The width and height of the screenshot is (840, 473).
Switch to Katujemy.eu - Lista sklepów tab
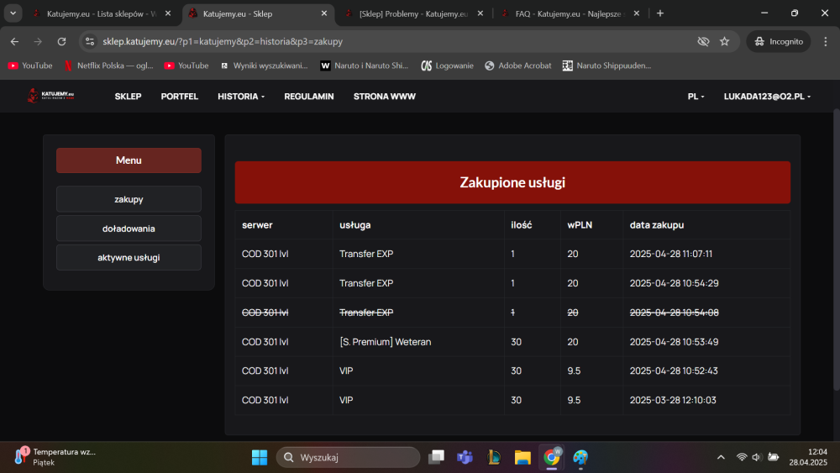pos(102,14)
